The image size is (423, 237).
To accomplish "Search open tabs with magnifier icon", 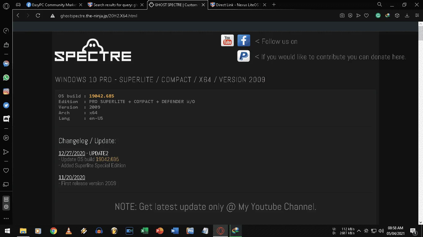I will (x=380, y=5).
